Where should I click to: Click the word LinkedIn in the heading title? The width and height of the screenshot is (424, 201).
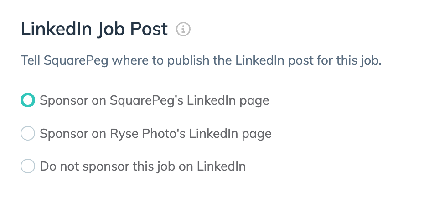click(x=56, y=29)
